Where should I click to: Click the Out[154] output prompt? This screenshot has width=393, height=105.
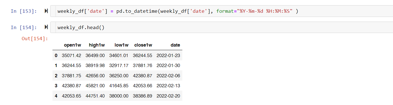pos(35,39)
